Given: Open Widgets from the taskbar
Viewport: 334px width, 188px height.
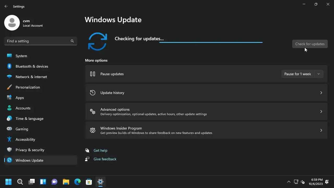Looking at the screenshot, I should click(x=43, y=182).
